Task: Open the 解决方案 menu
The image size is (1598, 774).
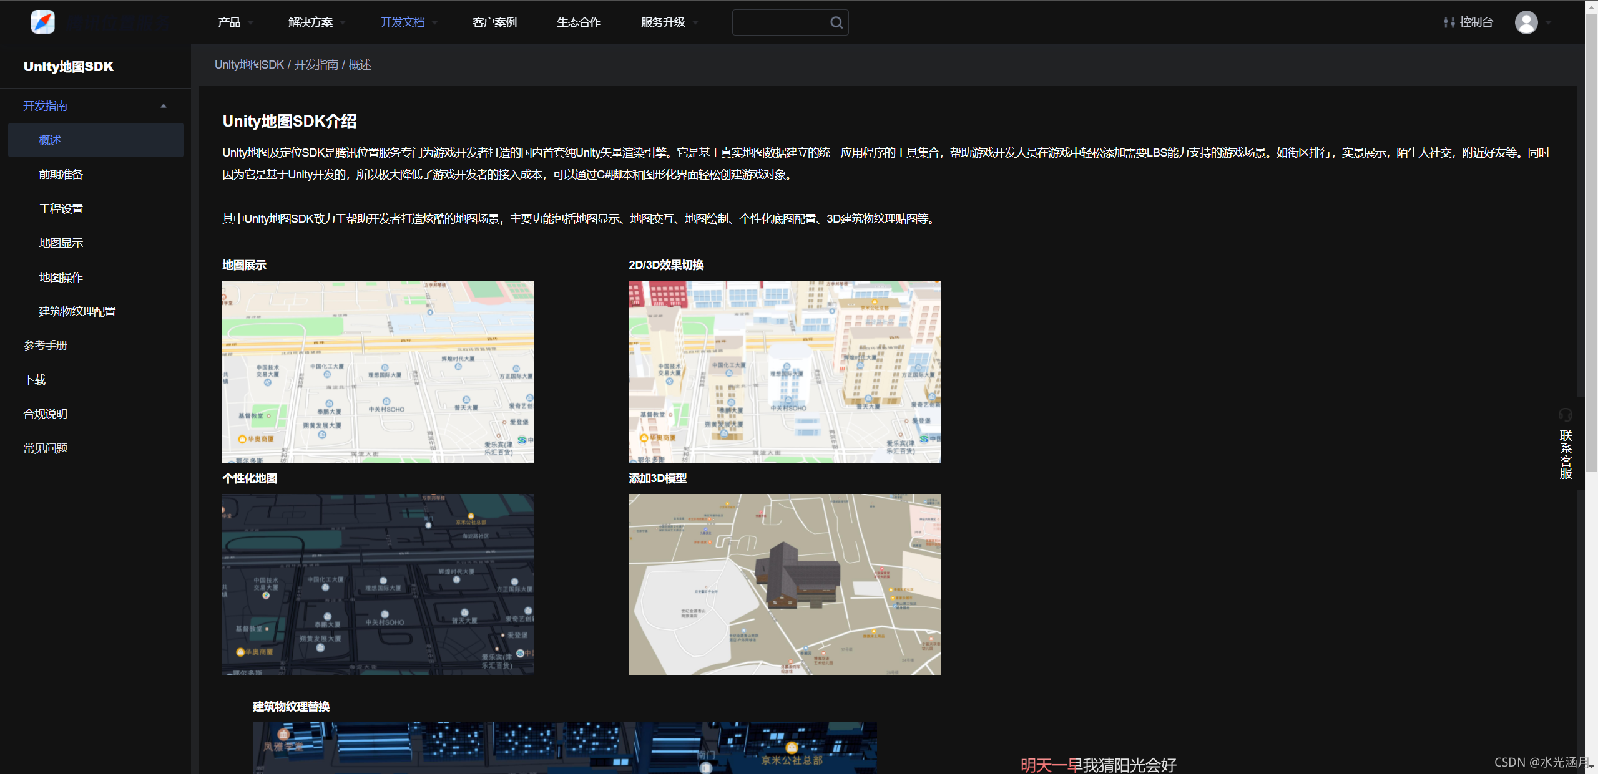Action: point(310,22)
